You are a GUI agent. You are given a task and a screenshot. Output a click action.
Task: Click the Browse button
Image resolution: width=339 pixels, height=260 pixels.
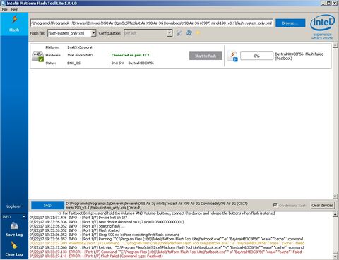[290, 23]
